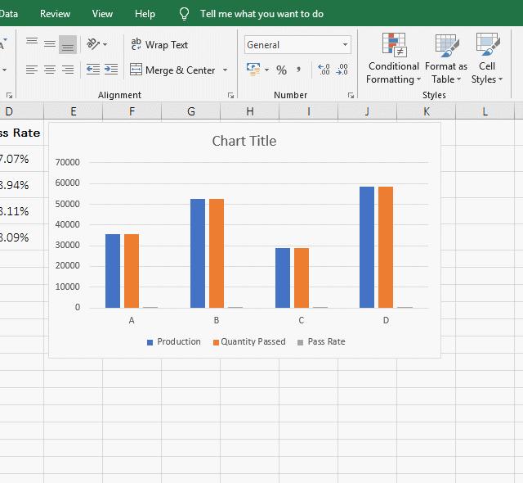523x483 pixels.
Task: Click the Tell me what you want to do box
Action: (261, 14)
